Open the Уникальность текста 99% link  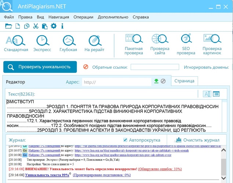[47, 175]
